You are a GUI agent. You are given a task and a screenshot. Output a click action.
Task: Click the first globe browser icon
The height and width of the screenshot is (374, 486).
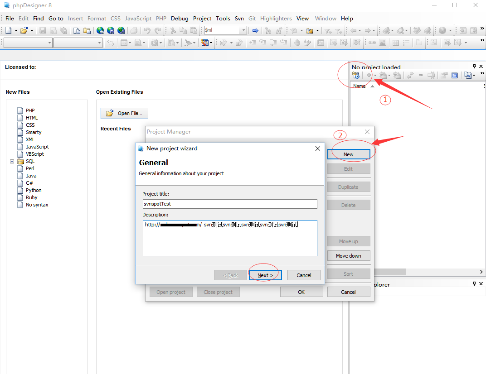click(x=100, y=30)
